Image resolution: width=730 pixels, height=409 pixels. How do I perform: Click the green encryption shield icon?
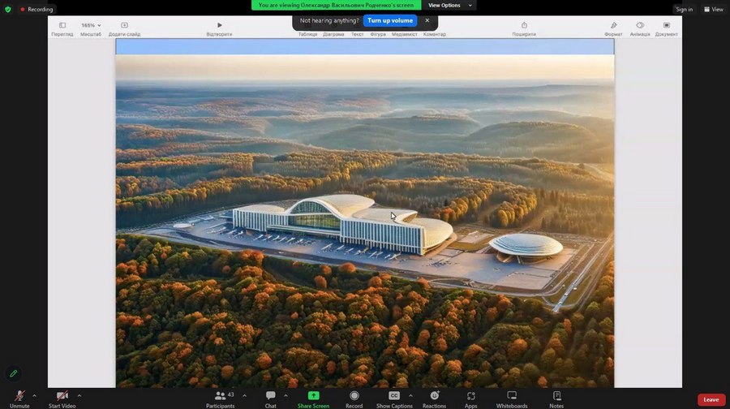coord(8,9)
